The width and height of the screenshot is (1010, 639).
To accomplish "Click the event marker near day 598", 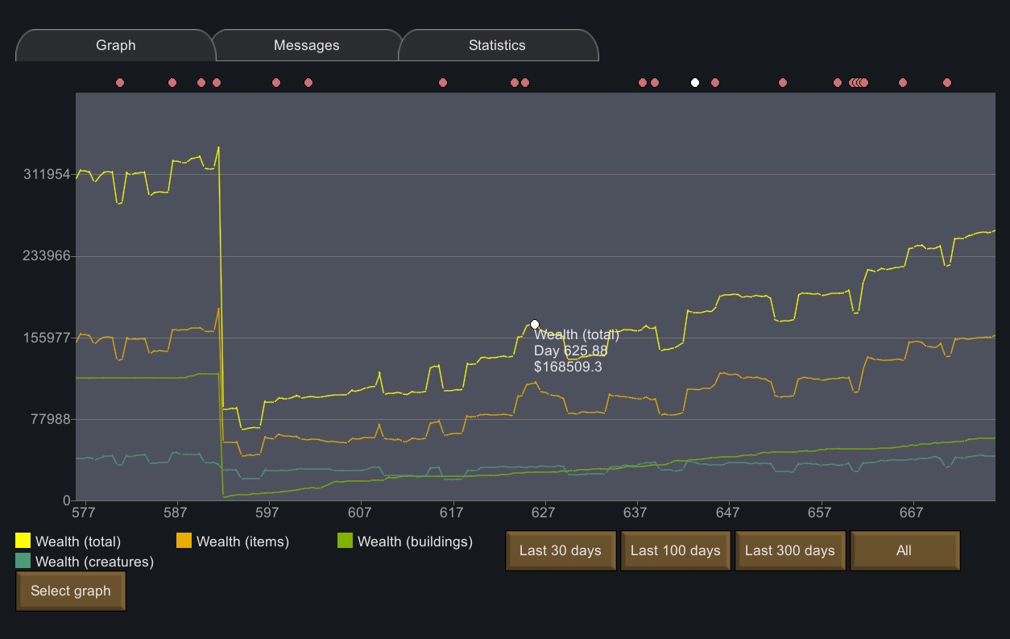I will tap(276, 82).
